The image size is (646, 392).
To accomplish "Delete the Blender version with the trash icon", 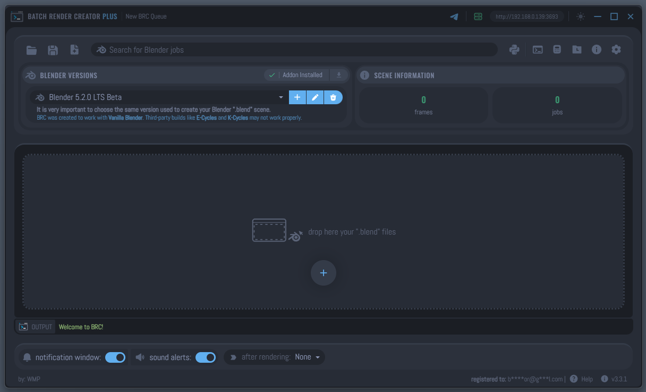I will tap(333, 97).
